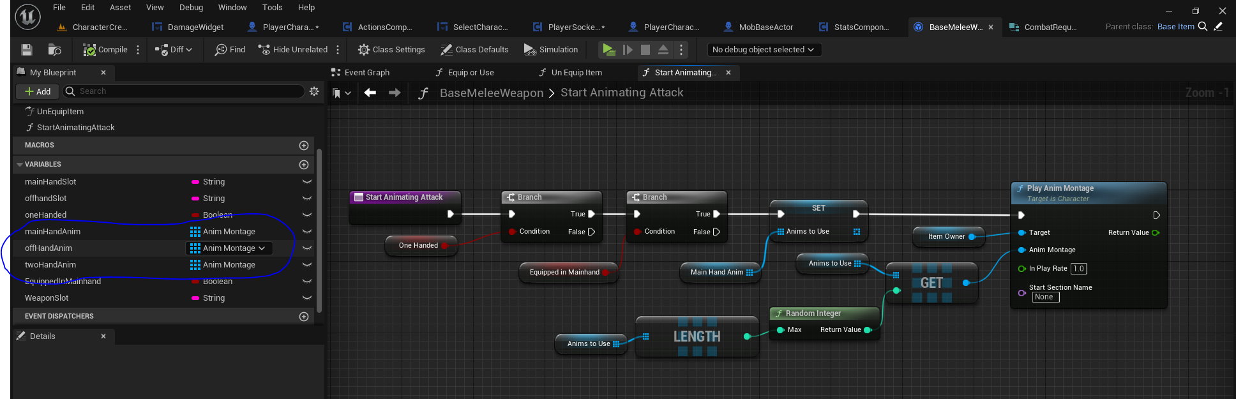Image resolution: width=1236 pixels, height=399 pixels.
Task: Click the edit pencil icon near parent class
Action: [1218, 26]
